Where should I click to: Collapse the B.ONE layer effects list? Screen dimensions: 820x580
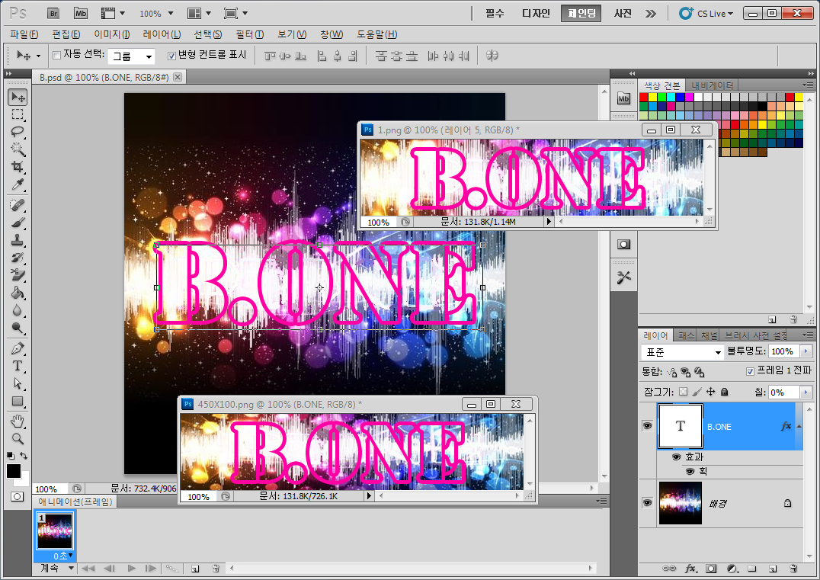tap(799, 426)
